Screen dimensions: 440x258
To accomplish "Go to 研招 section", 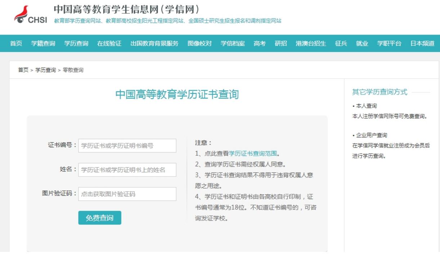I will [281, 43].
